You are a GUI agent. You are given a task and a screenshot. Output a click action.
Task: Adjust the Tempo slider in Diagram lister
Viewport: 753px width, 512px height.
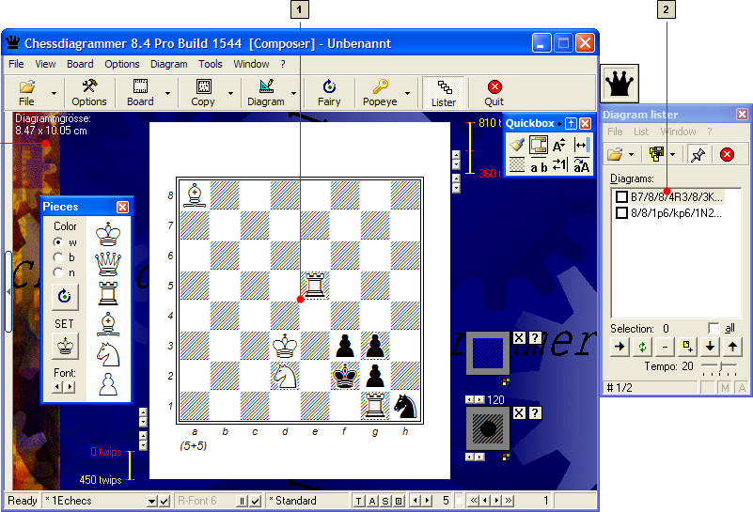(x=719, y=367)
